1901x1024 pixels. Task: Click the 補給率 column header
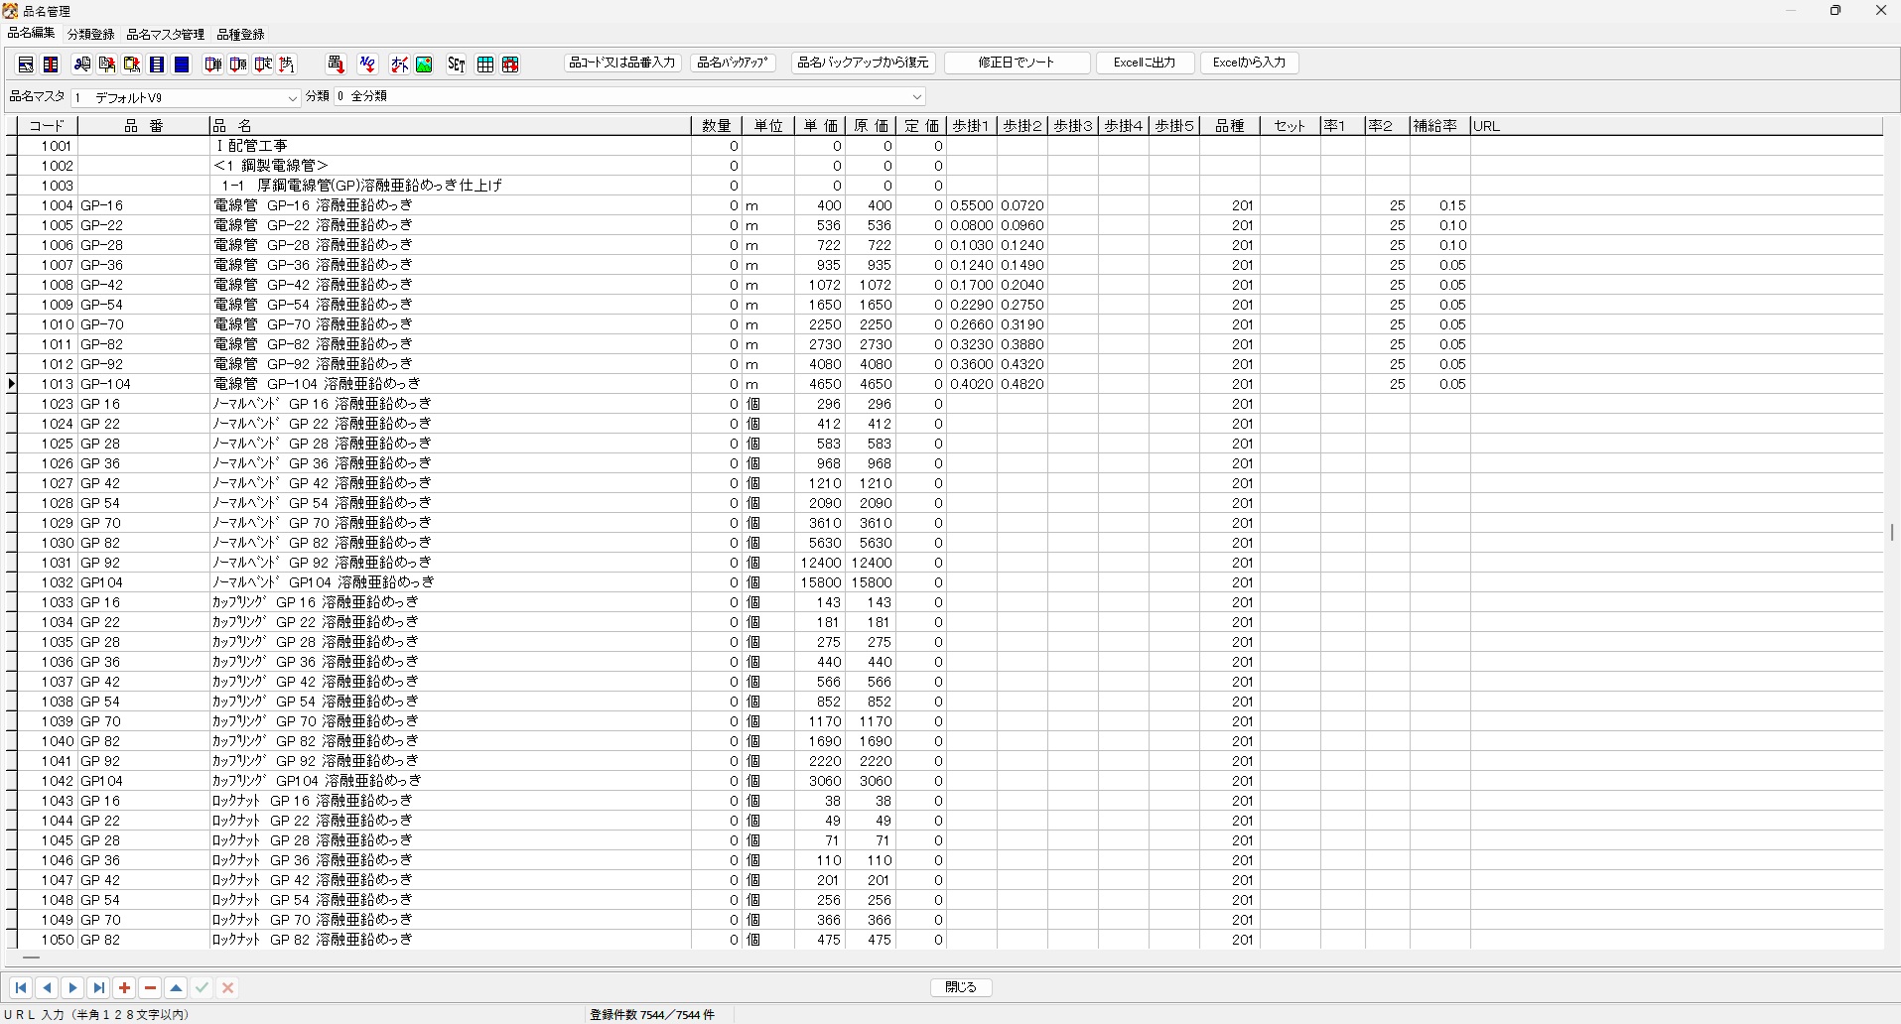tap(1440, 126)
